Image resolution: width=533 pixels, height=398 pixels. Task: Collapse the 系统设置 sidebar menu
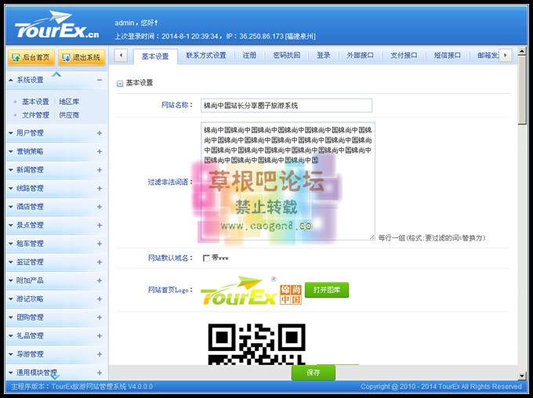click(x=100, y=80)
